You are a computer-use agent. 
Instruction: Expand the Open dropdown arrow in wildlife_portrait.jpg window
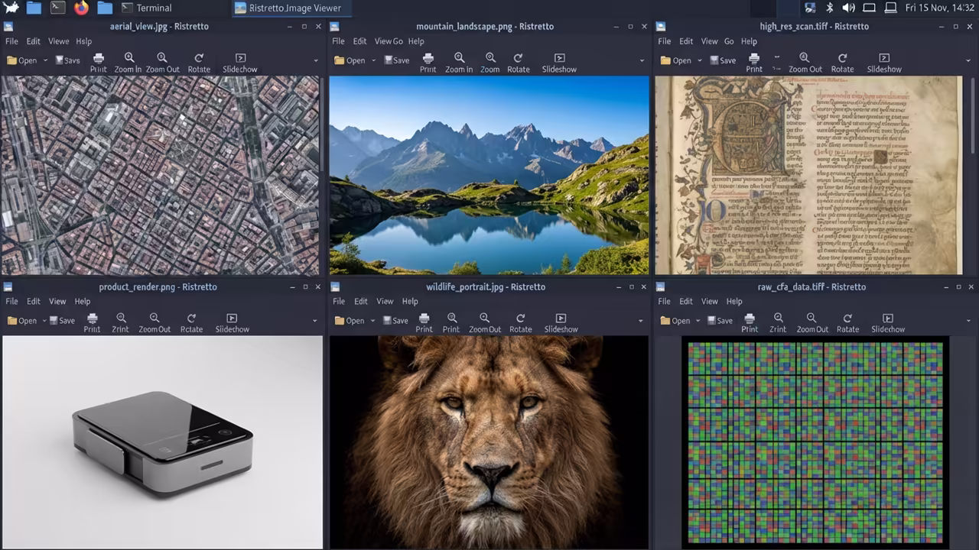point(373,321)
